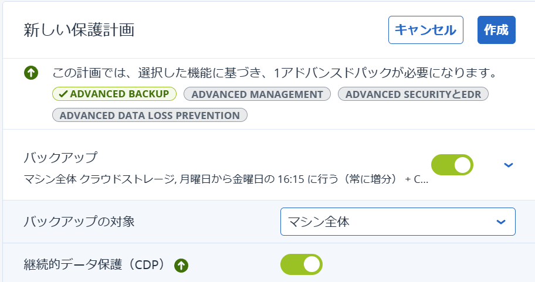This screenshot has width=535, height=282.
Task: Click the 作成 button to create plan
Action: click(x=496, y=30)
